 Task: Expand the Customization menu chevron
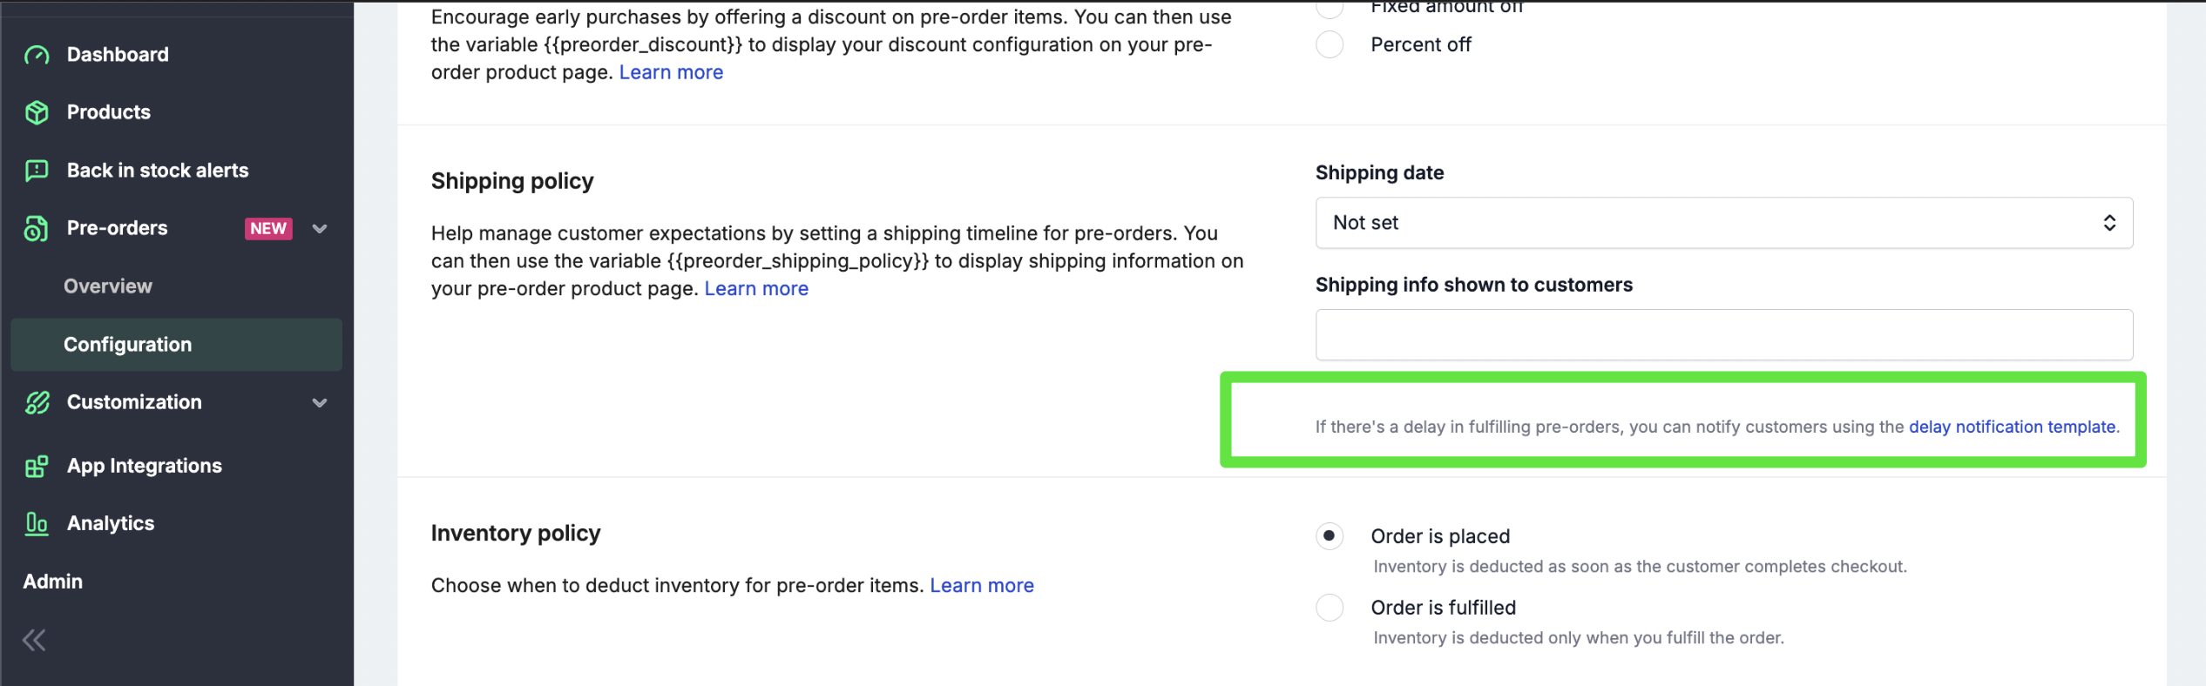pos(320,403)
